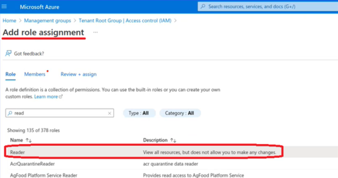This screenshot has height=178, width=338.
Task: Sort roles by Description column arrows
Action: pyautogui.click(x=173, y=140)
